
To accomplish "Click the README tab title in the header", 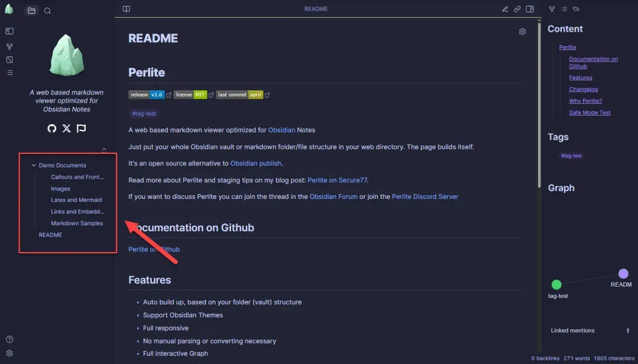I will 315,9.
